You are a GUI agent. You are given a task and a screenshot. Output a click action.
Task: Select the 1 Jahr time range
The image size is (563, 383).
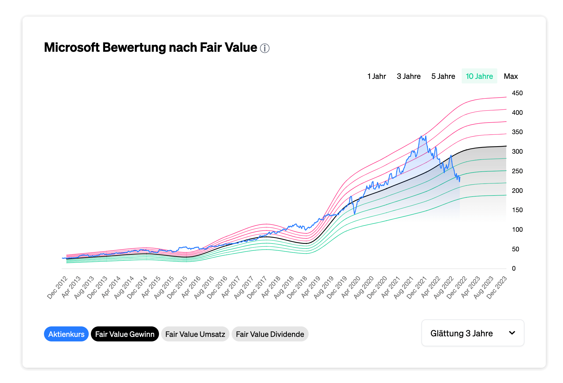coord(376,76)
